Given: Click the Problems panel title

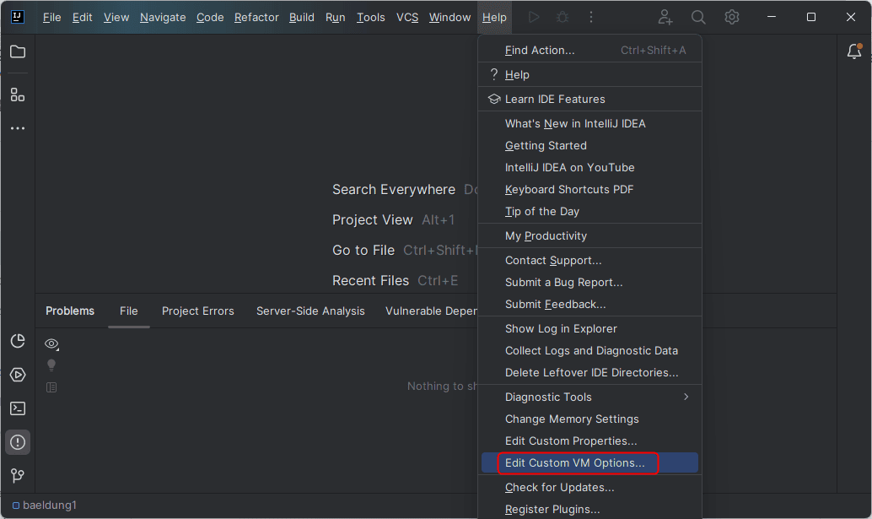Looking at the screenshot, I should [70, 311].
